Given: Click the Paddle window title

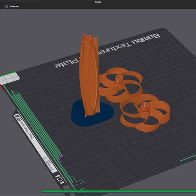Looking at the screenshot, I should tap(98, 2).
